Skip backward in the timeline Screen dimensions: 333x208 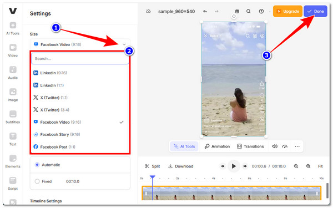(x=223, y=166)
